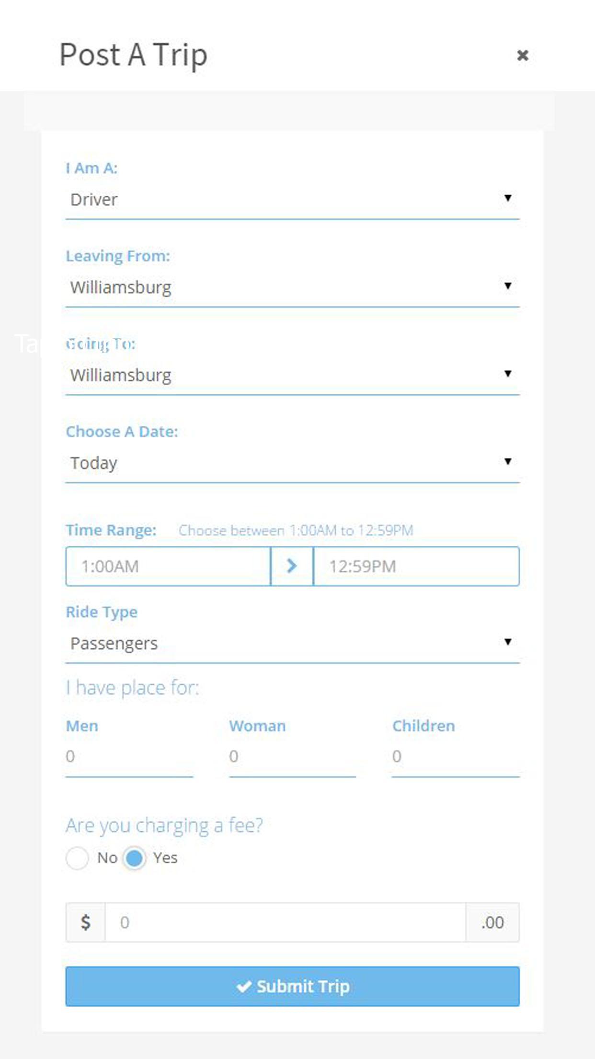Focus the Men count field

click(x=129, y=756)
